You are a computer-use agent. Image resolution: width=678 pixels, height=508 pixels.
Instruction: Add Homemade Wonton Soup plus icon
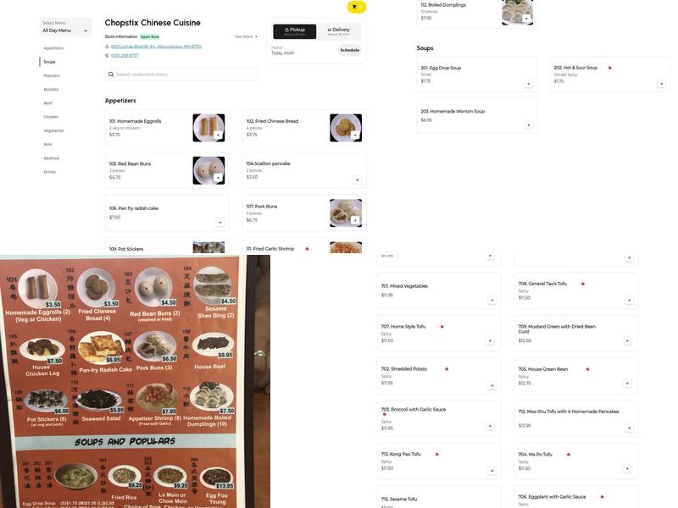click(528, 125)
